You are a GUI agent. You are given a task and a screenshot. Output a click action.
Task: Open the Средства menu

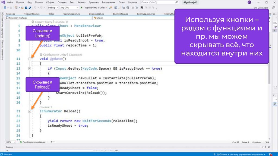tap(94, 2)
